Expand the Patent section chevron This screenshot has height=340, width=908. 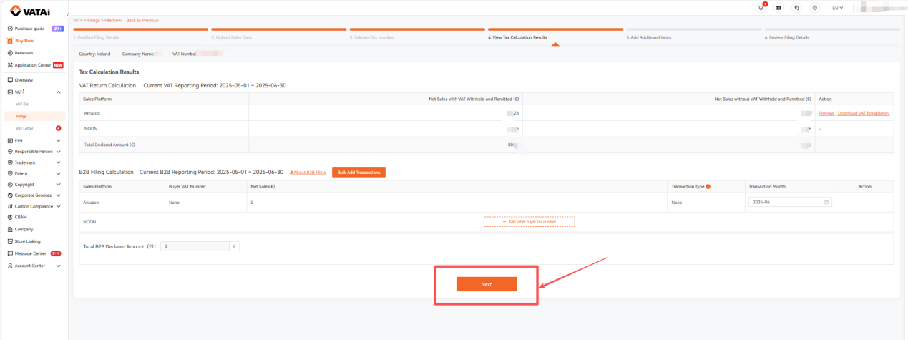click(59, 173)
